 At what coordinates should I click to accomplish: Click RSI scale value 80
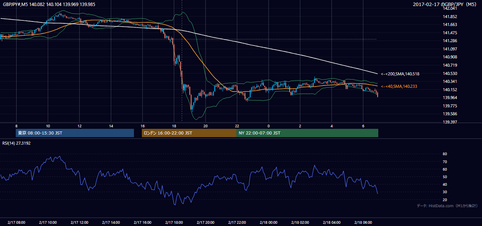click(445, 154)
